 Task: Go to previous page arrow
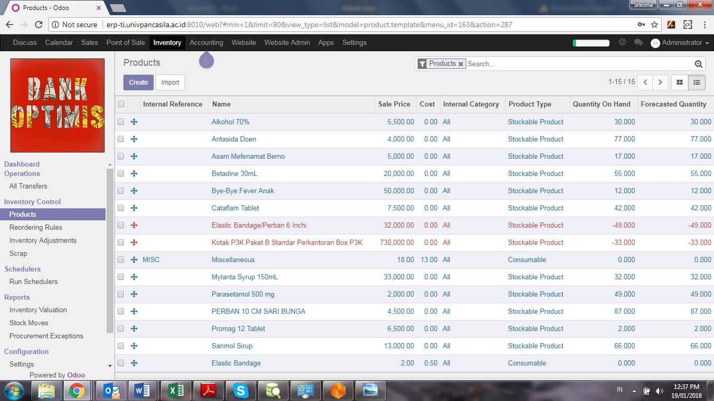646,82
